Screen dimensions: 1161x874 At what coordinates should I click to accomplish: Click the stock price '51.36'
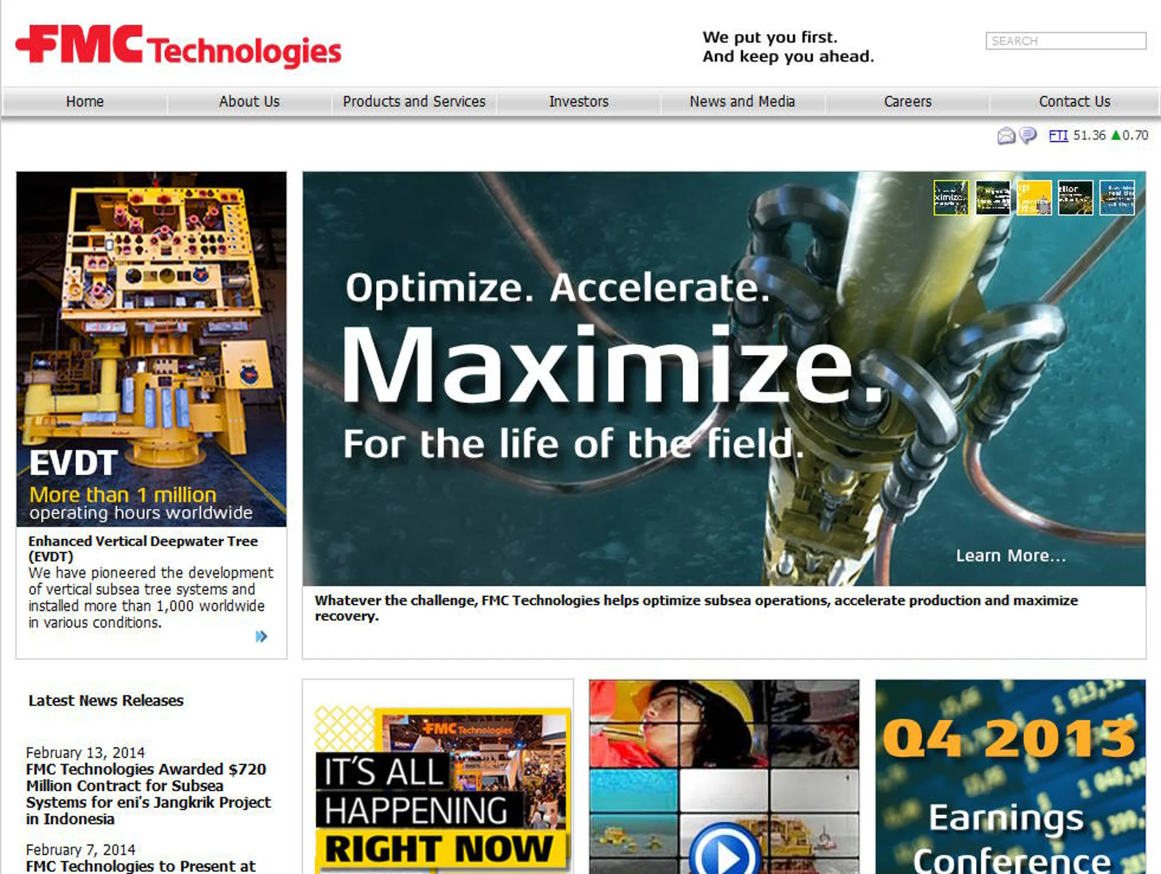(x=1089, y=135)
